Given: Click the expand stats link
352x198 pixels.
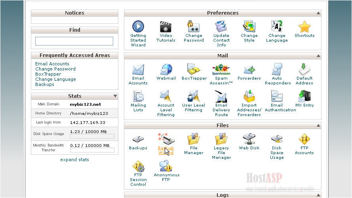Looking at the screenshot, I should 74,160.
